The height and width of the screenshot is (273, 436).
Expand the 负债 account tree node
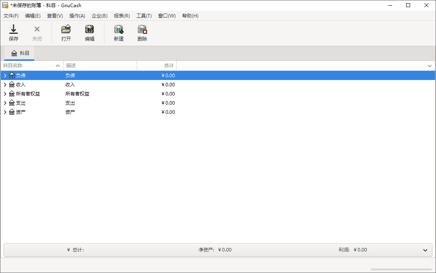tap(5, 75)
